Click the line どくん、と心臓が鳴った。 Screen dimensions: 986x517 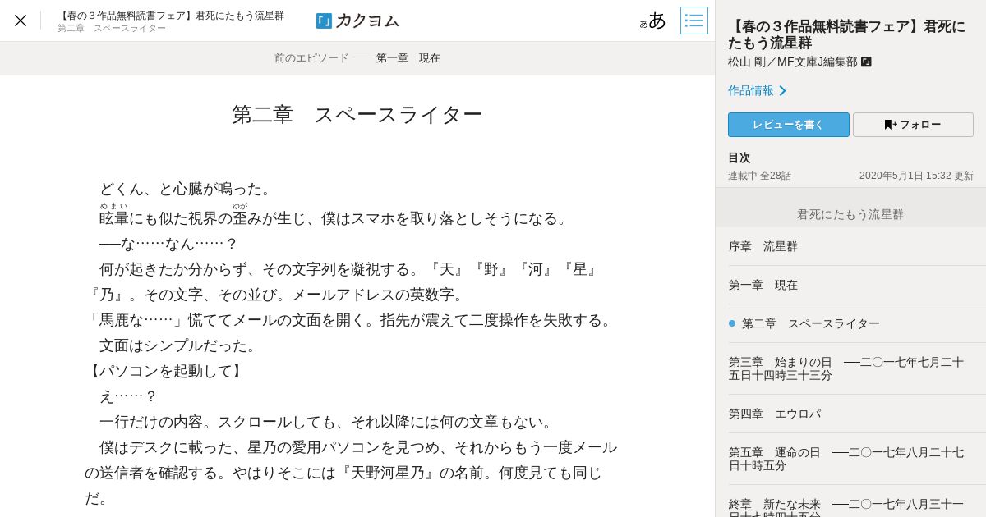coord(187,189)
